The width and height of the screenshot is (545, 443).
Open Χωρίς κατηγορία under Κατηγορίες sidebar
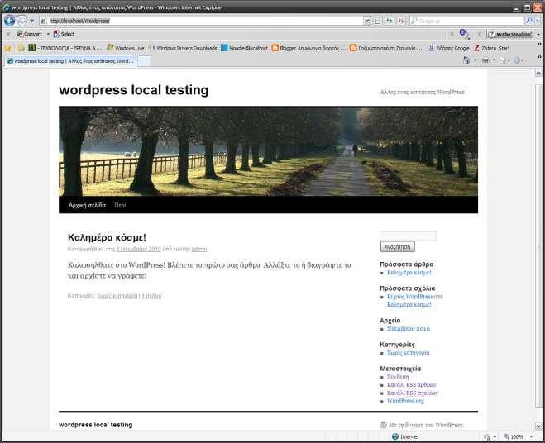click(409, 353)
